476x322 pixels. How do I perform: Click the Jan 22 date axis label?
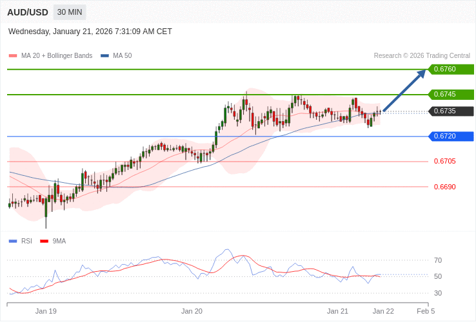pyautogui.click(x=383, y=312)
